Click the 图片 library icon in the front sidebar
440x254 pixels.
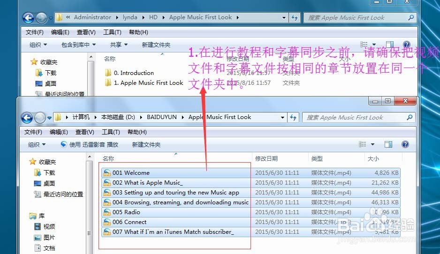[38, 238]
